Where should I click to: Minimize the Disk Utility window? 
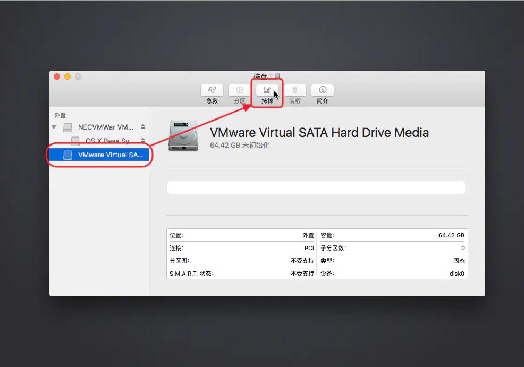(67, 76)
